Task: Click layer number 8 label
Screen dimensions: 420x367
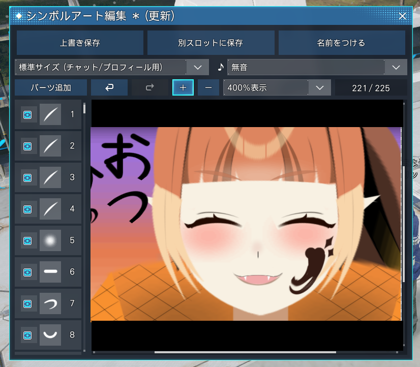Action: coord(72,334)
